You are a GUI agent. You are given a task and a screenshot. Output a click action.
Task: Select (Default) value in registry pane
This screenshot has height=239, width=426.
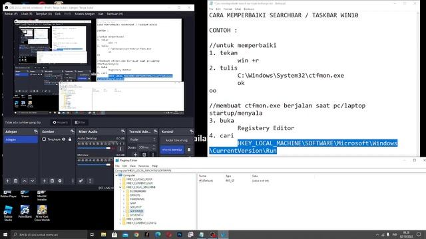pos(206,181)
